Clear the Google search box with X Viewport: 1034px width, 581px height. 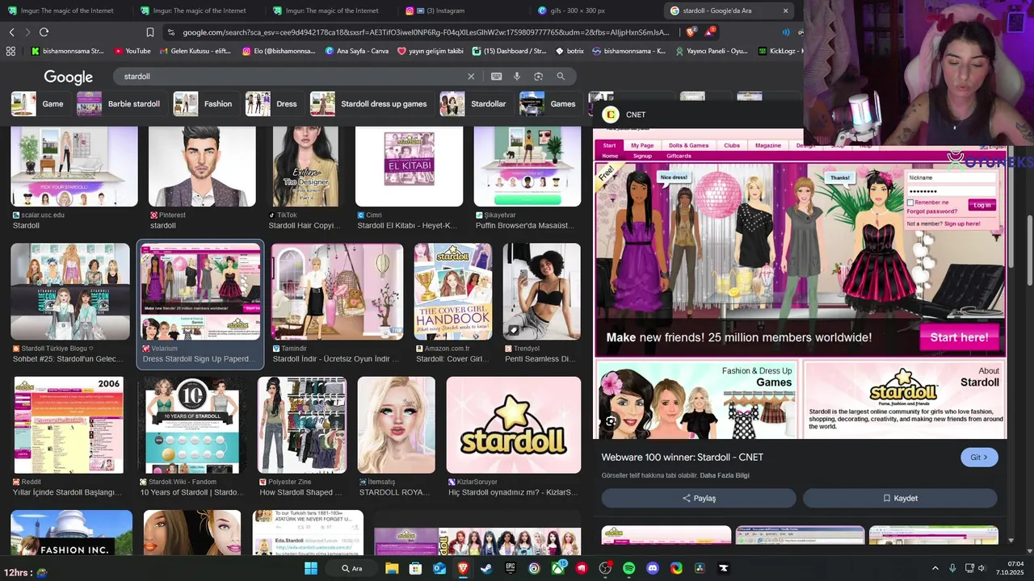(x=471, y=77)
